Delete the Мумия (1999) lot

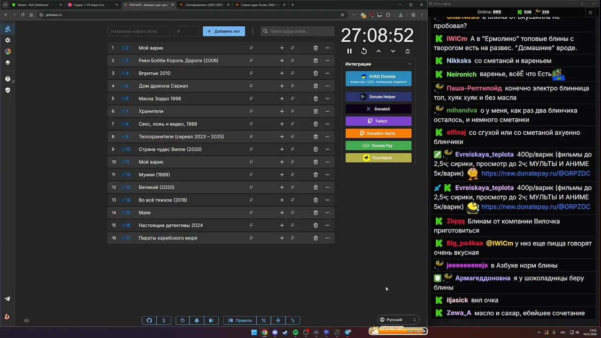(316, 175)
